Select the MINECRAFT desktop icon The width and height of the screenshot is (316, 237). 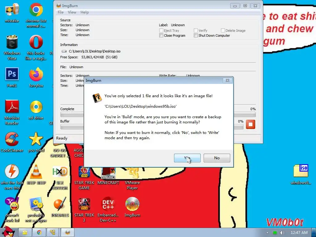(x=108, y=175)
